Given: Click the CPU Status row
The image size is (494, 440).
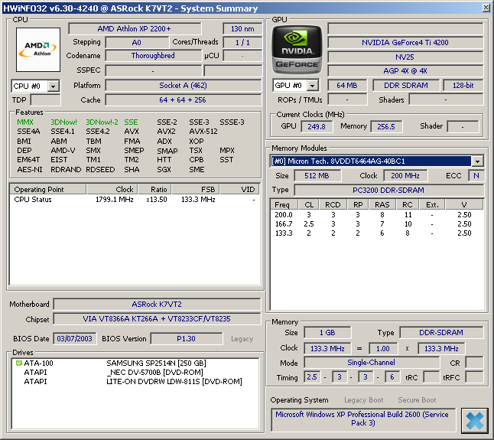Looking at the screenshot, I should click(33, 200).
